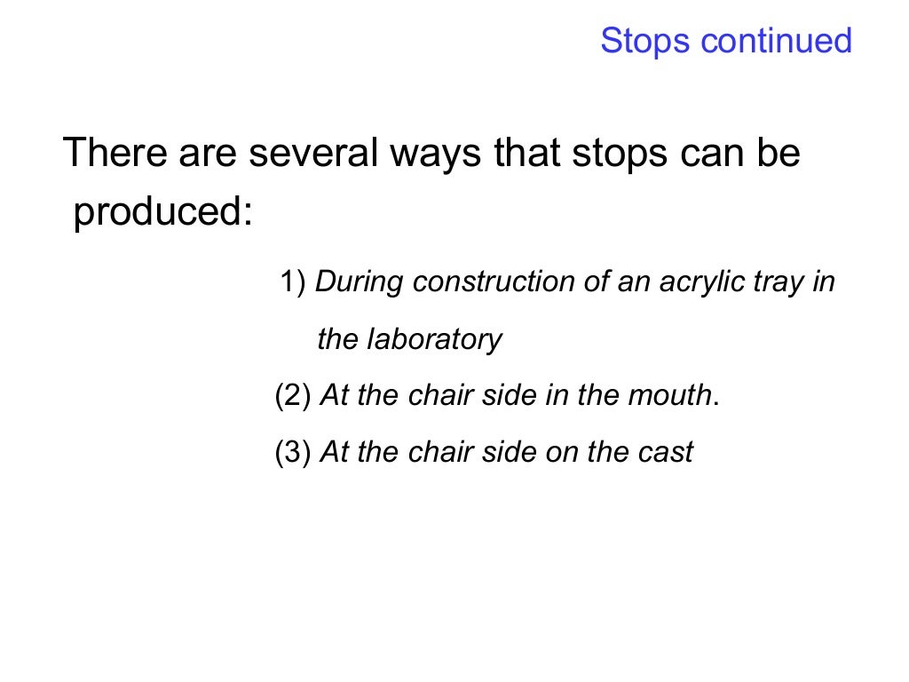Click the word 'continued' in the title
The image size is (909, 682).
(776, 40)
